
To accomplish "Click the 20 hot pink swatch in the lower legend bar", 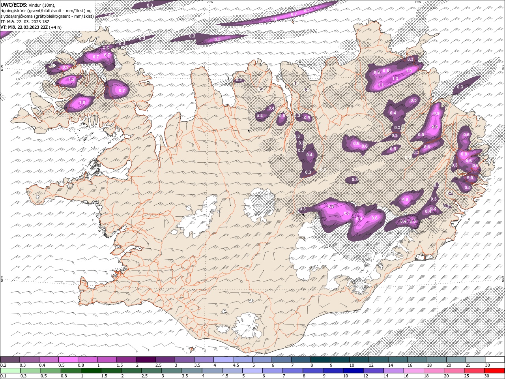I will (x=454, y=371).
